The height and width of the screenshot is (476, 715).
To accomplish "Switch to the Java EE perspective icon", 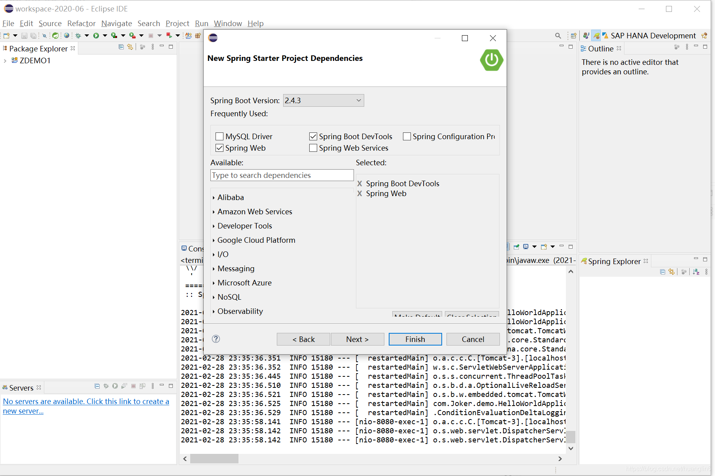I will (x=586, y=36).
